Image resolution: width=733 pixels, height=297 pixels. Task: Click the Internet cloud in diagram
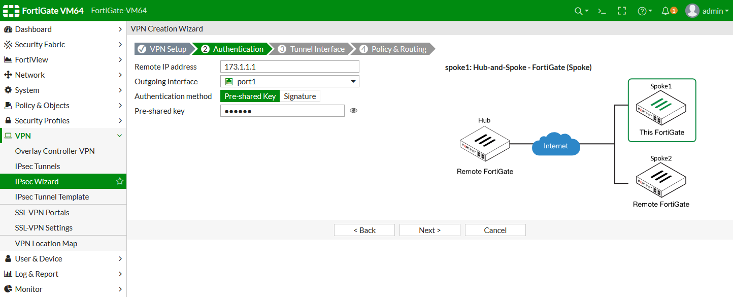(x=556, y=145)
